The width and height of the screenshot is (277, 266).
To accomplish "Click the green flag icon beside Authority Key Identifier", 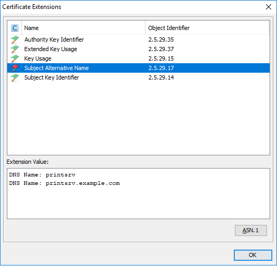I will click(x=15, y=40).
